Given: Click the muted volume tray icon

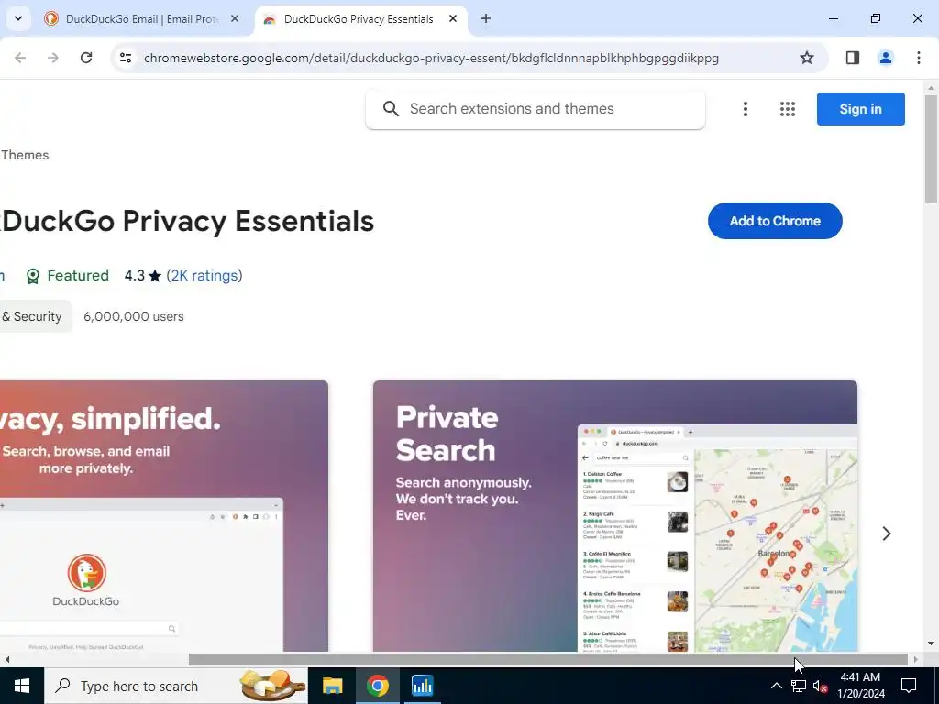Looking at the screenshot, I should [821, 686].
